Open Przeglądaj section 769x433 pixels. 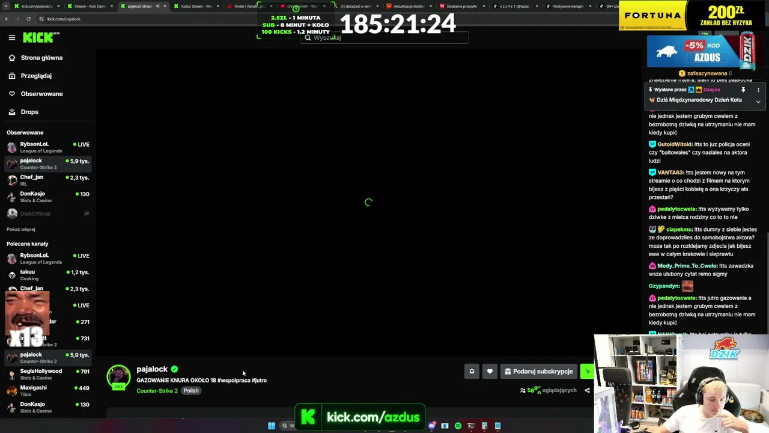click(36, 76)
